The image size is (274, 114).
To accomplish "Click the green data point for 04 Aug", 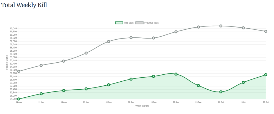I will coord(19,99).
